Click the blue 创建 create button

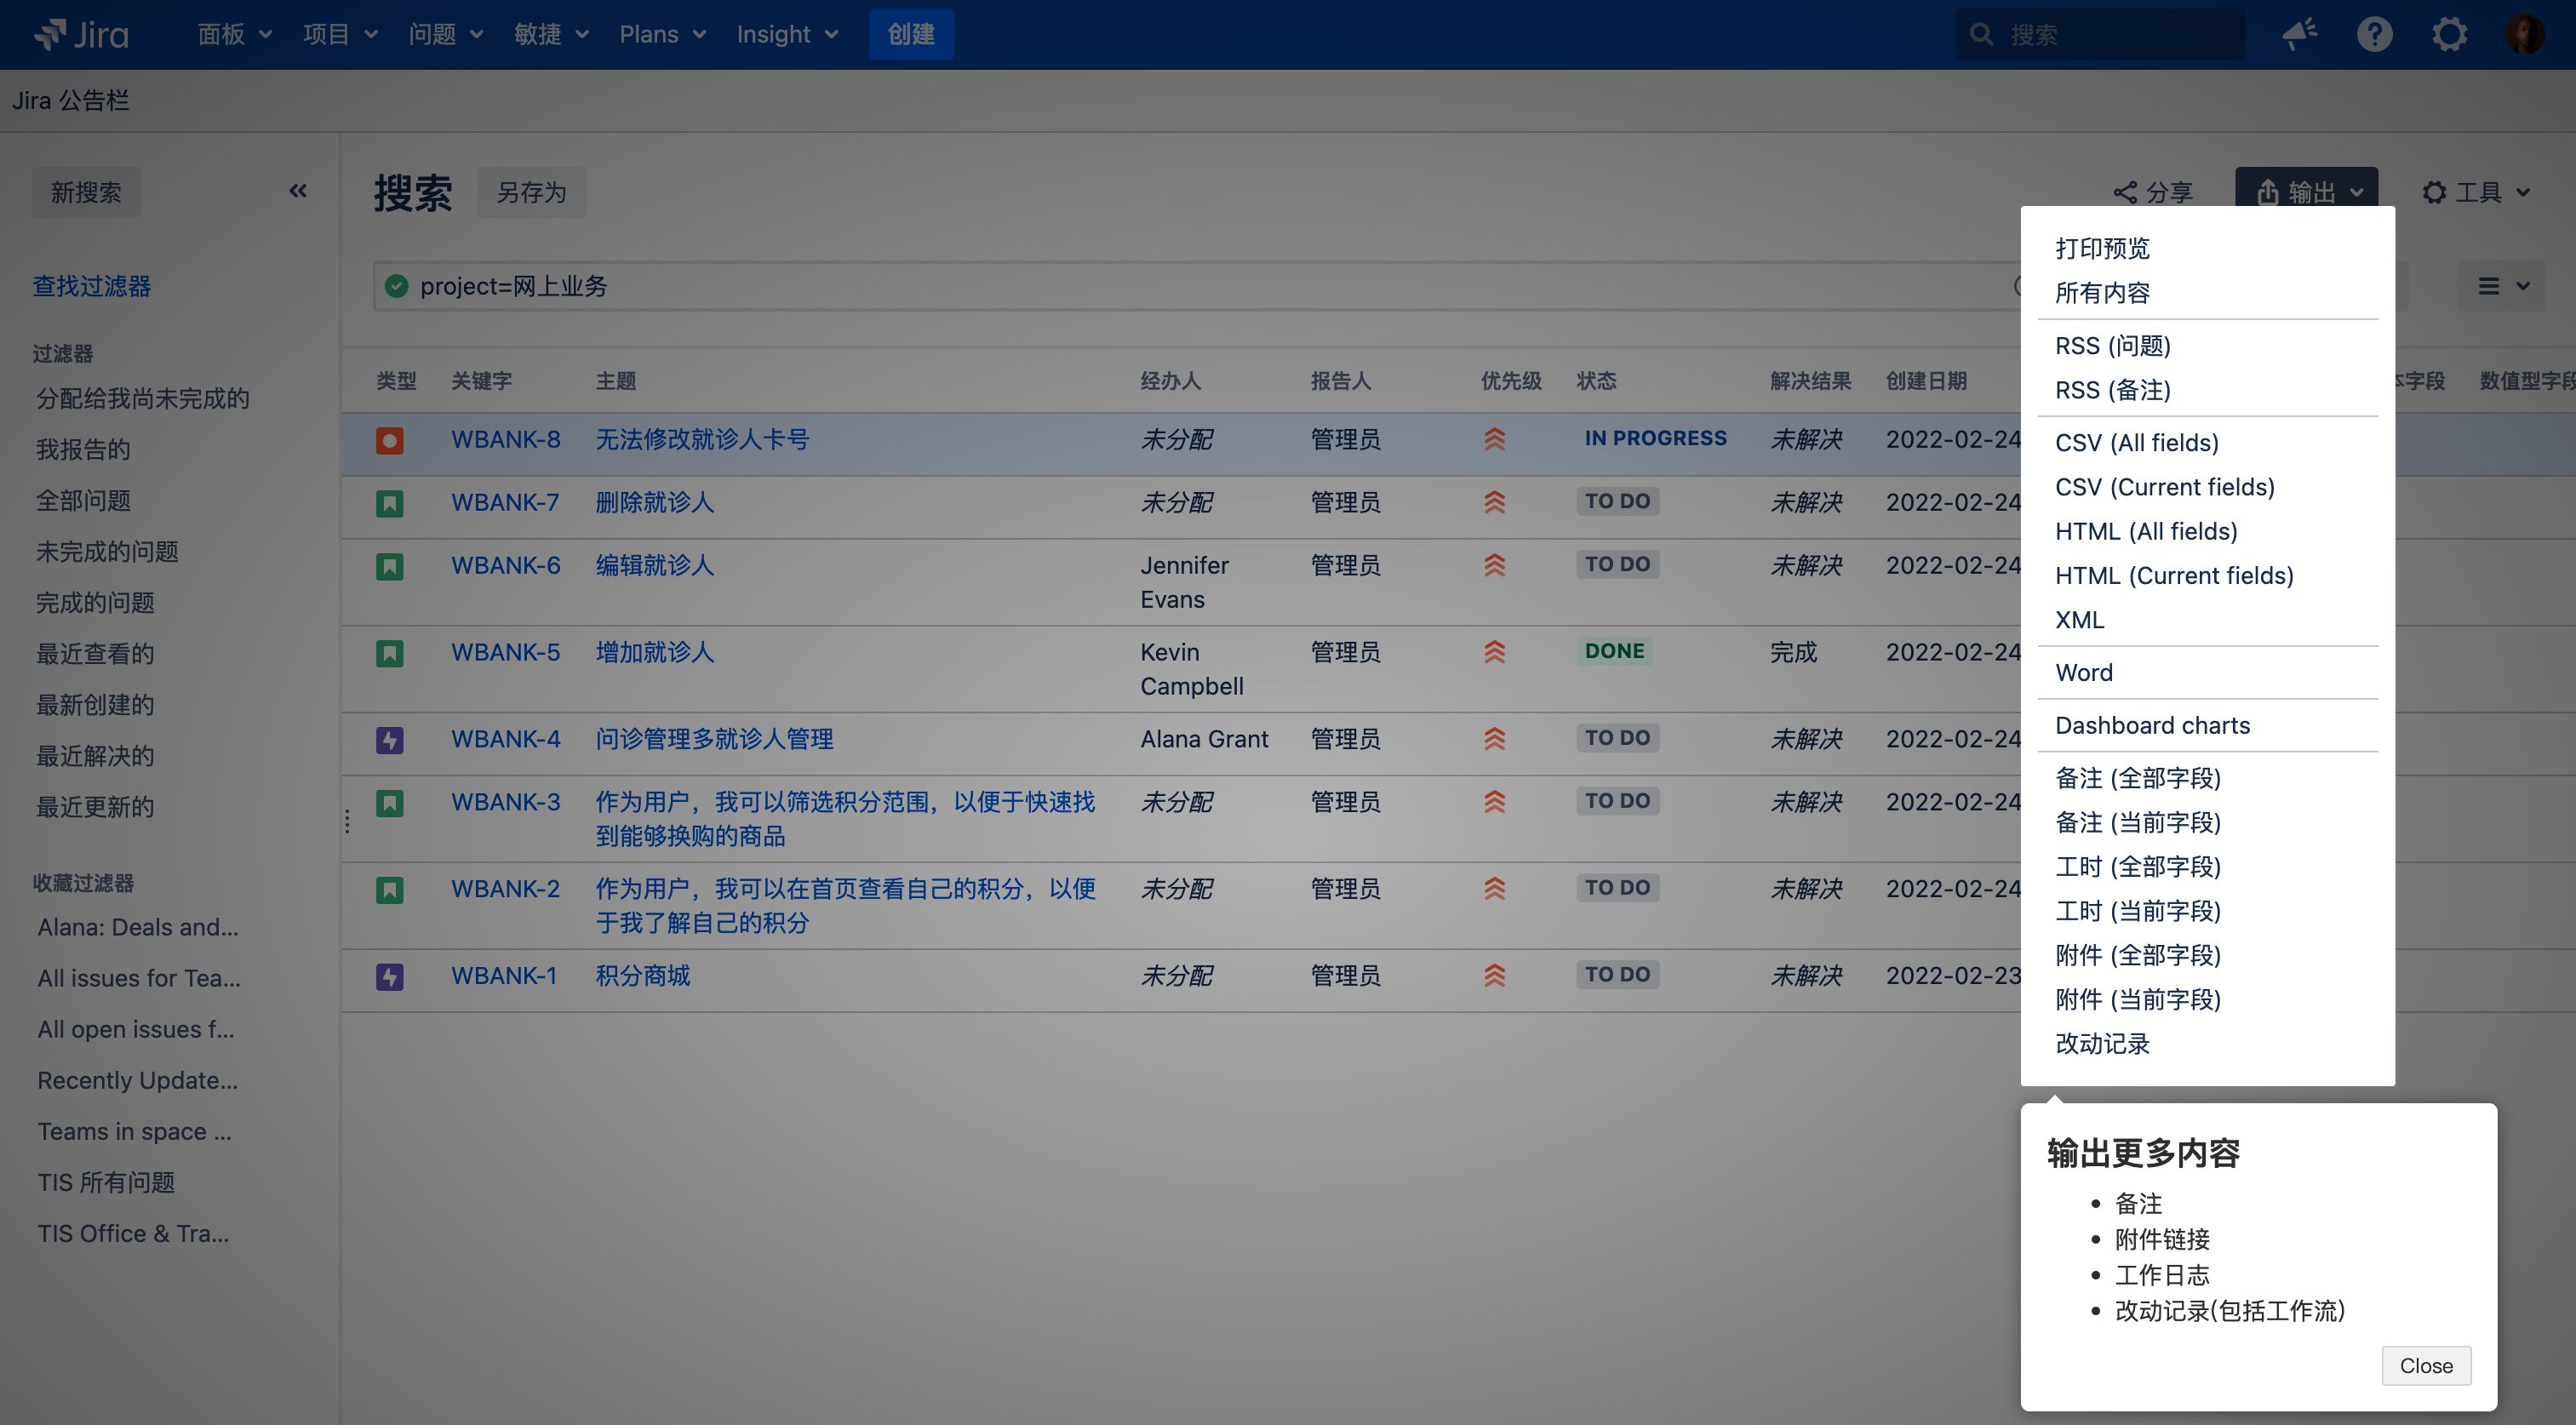tap(910, 34)
